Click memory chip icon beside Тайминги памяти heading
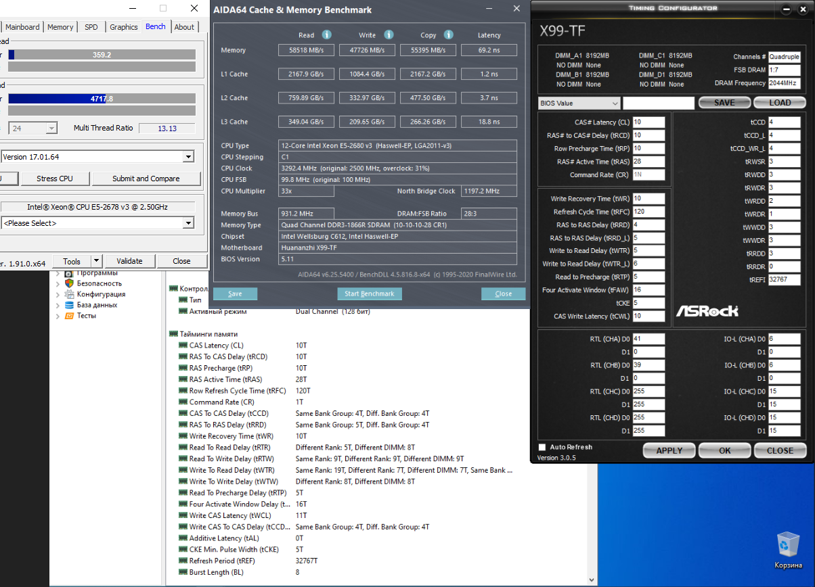Screen dimensions: 815x587 click(x=173, y=334)
